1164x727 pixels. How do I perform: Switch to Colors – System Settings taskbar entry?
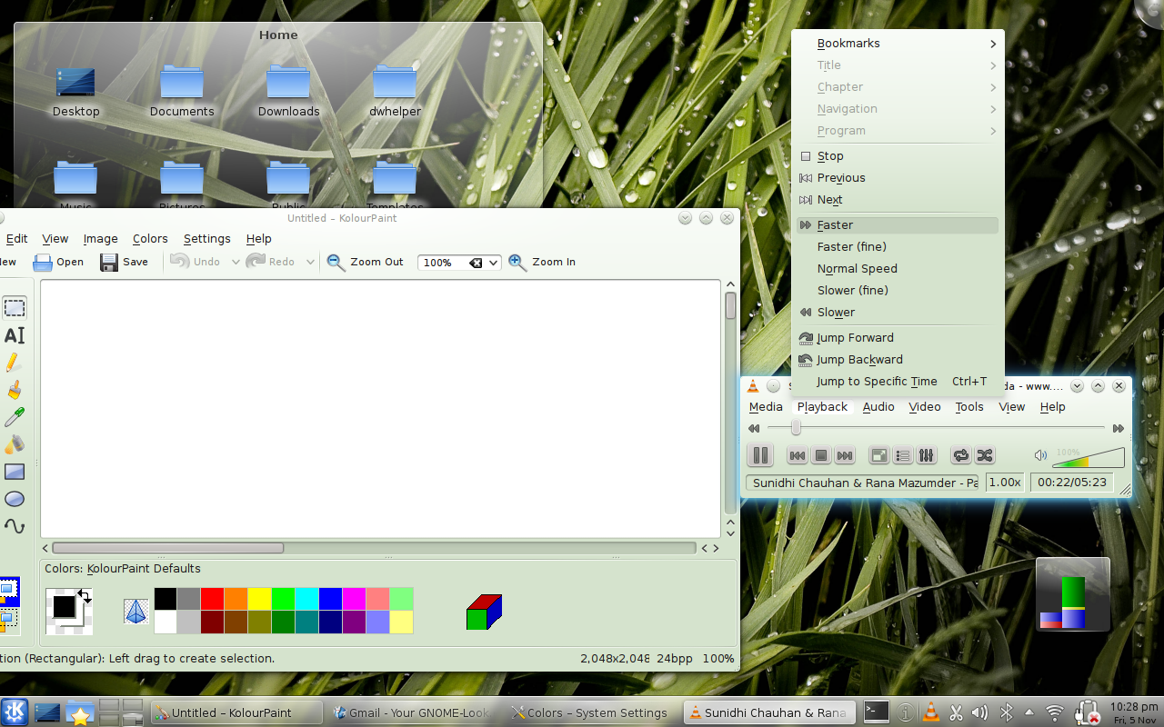[x=589, y=712]
